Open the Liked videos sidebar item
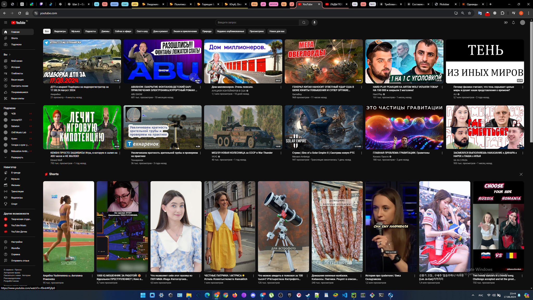 [x=19, y=92]
